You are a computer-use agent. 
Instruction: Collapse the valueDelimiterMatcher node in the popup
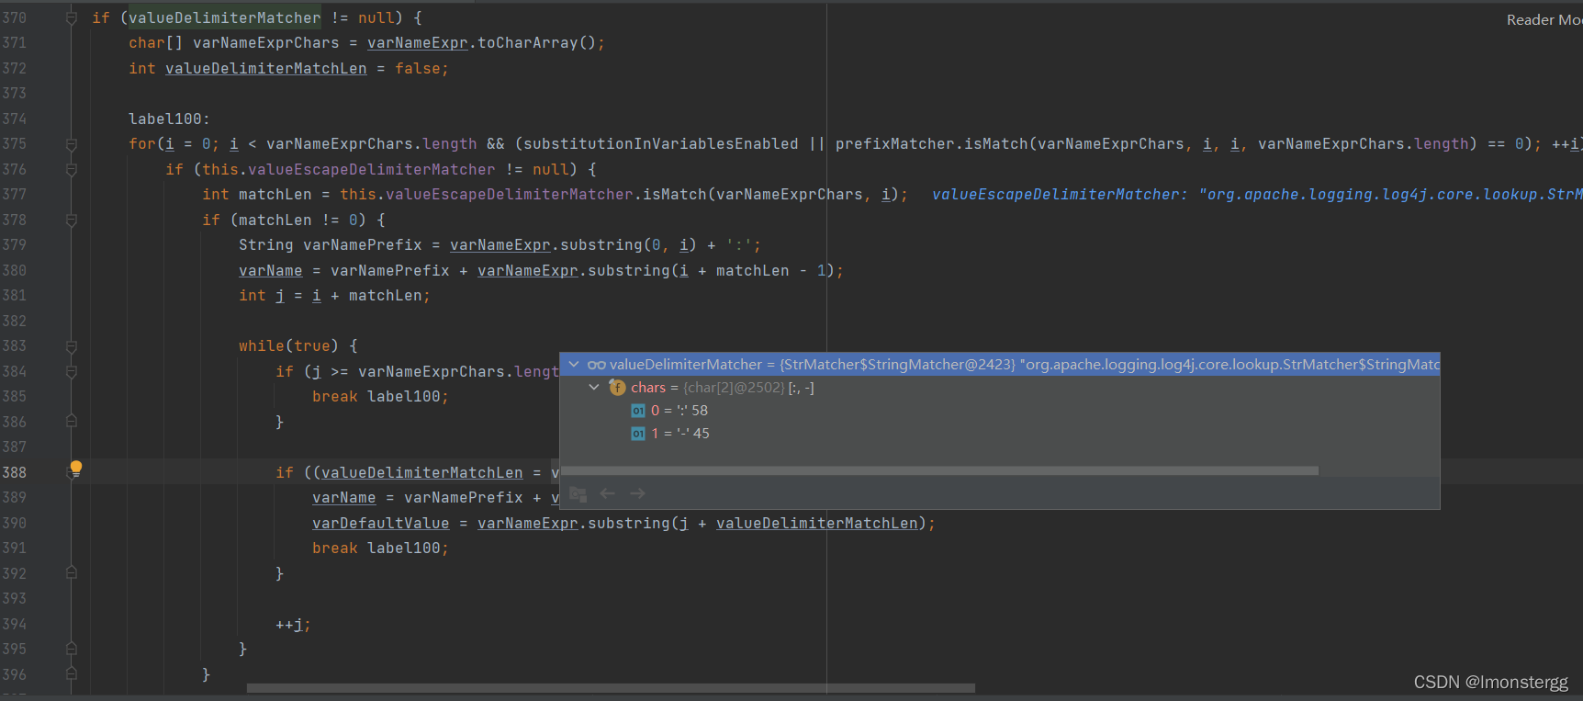(574, 365)
